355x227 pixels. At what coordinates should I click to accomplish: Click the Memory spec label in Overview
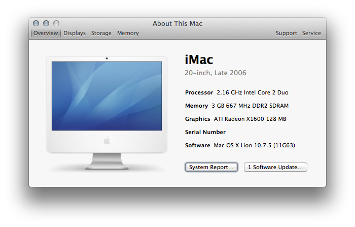197,106
